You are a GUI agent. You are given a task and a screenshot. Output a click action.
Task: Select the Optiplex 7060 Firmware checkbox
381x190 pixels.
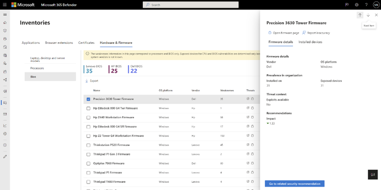(x=89, y=163)
